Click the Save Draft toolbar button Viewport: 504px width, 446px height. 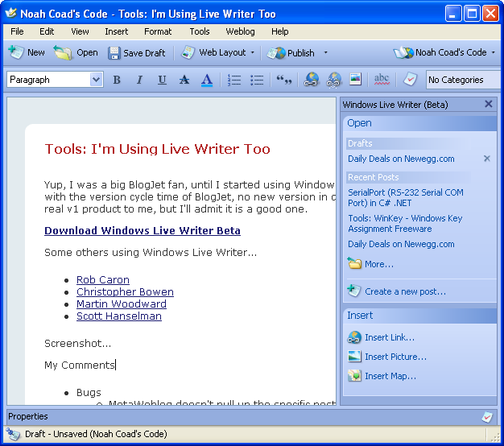point(137,52)
